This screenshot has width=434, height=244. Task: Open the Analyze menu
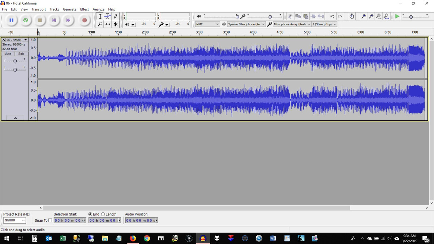tap(98, 9)
